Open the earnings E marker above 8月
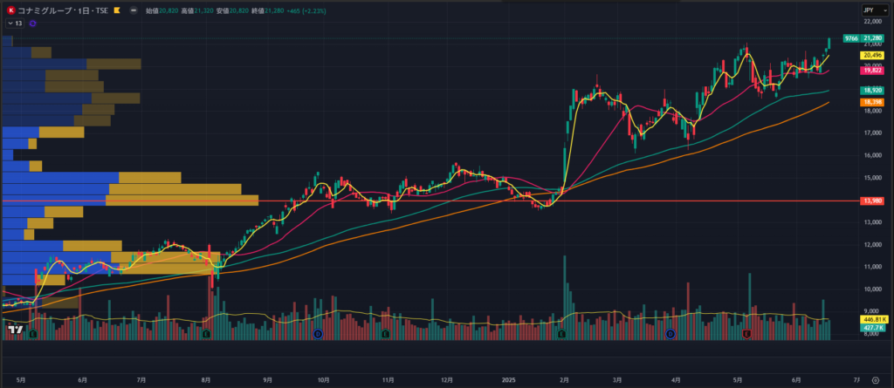 [206, 334]
